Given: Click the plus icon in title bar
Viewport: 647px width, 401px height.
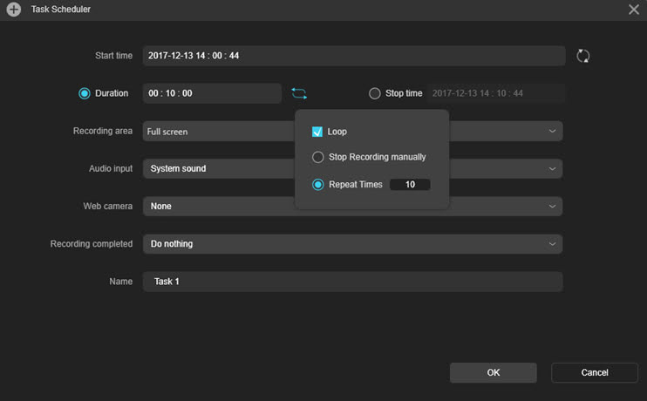Looking at the screenshot, I should coord(14,9).
